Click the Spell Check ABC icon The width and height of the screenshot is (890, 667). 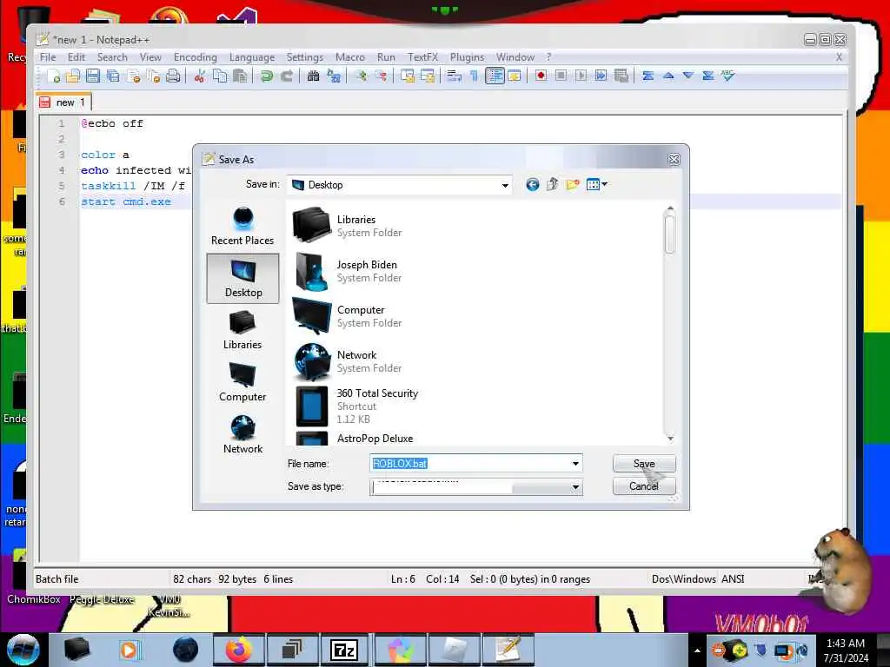[x=728, y=76]
